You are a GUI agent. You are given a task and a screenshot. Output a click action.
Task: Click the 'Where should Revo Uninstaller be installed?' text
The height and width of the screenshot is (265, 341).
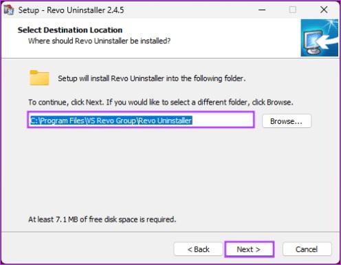coord(99,41)
